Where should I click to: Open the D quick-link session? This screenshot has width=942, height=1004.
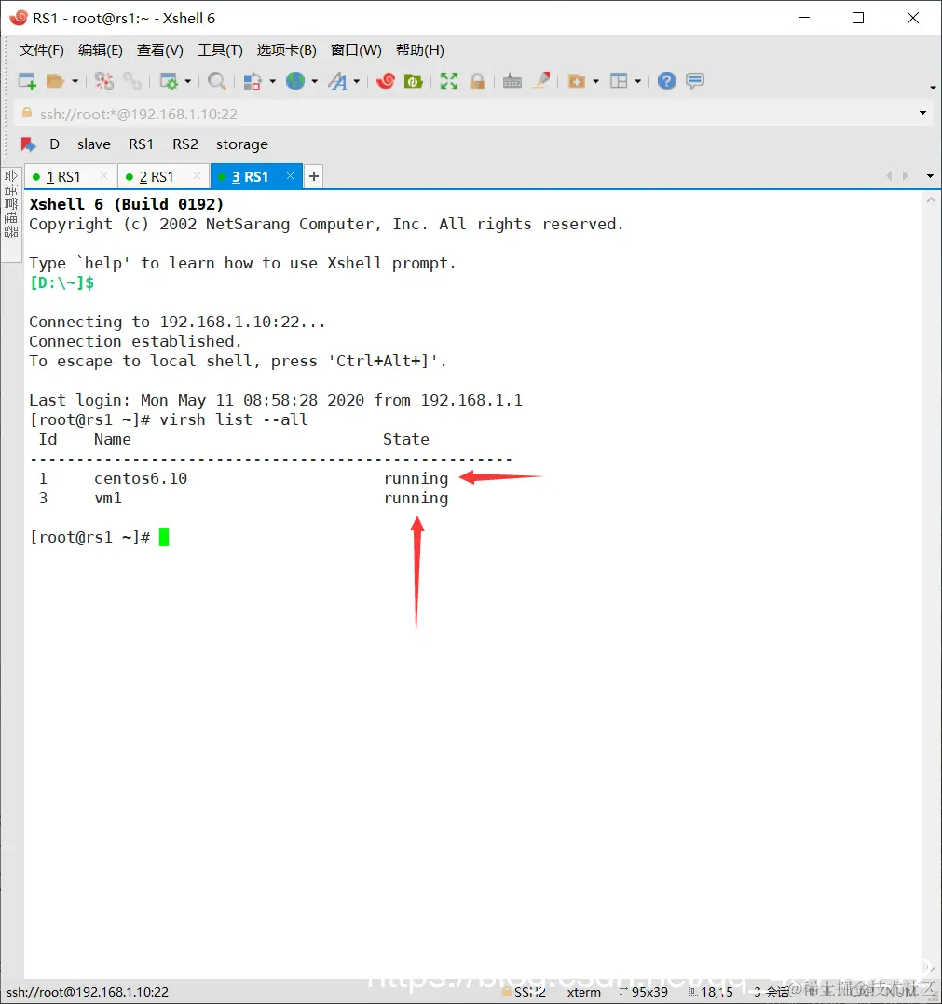pyautogui.click(x=54, y=144)
